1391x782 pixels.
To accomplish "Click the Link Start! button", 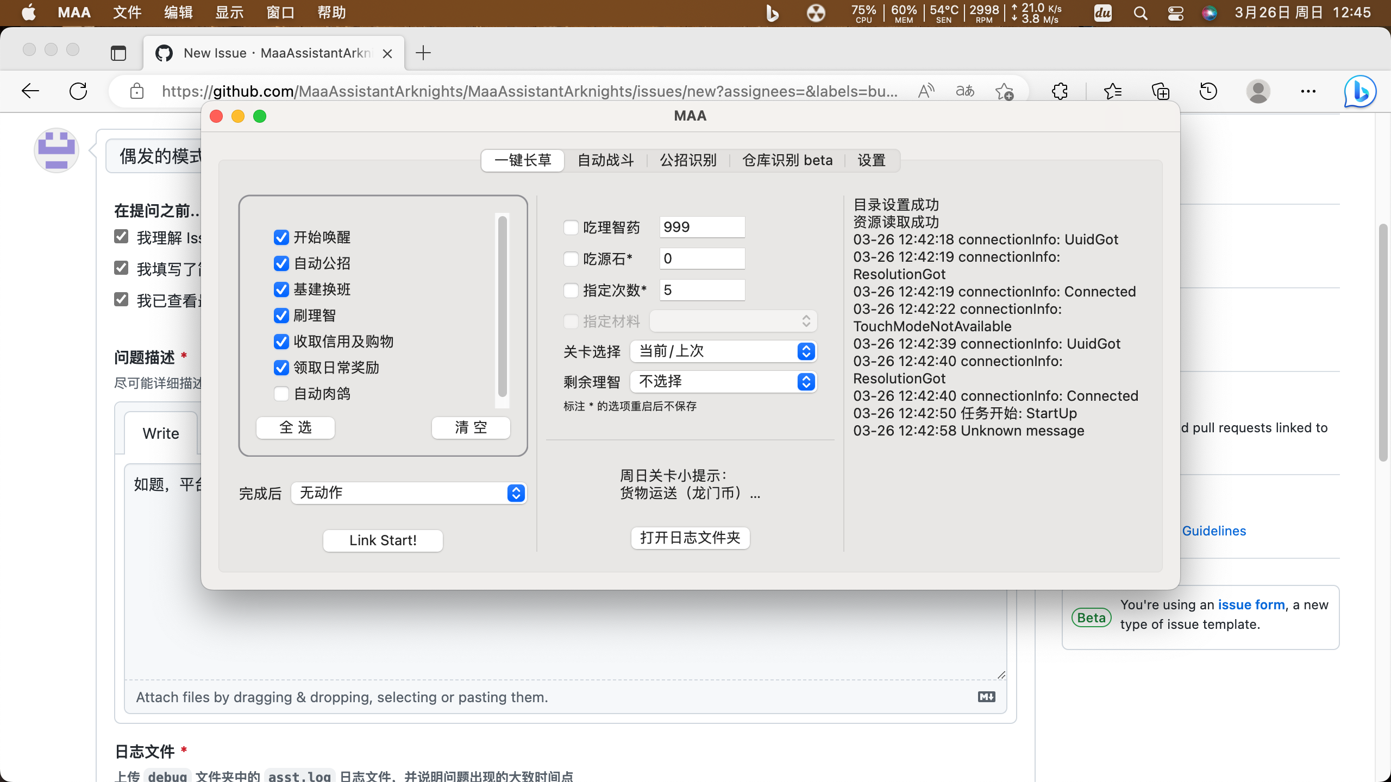I will tap(383, 540).
